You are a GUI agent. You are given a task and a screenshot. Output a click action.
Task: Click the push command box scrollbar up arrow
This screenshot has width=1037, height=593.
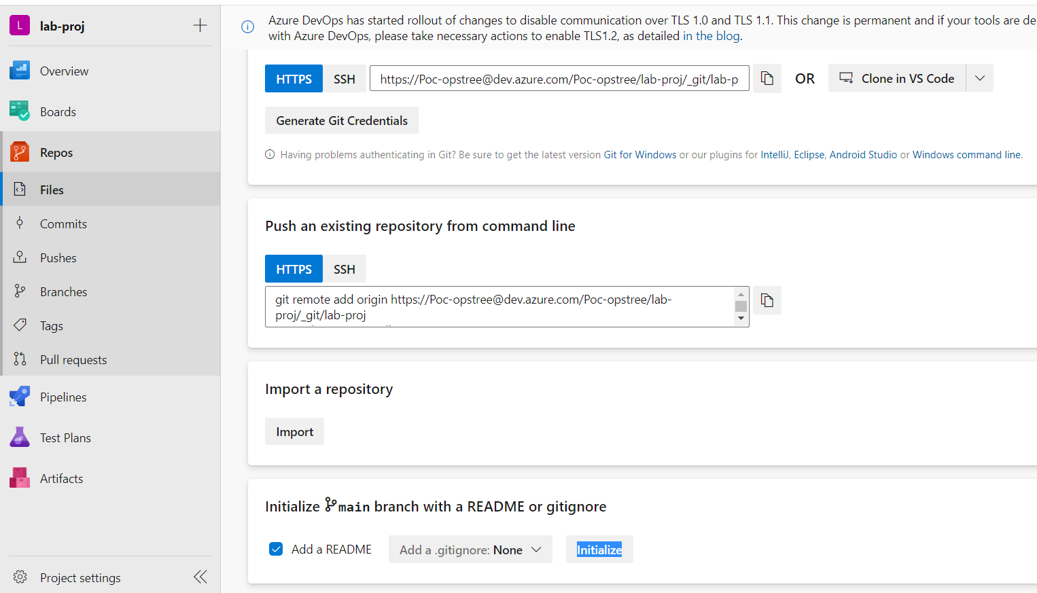coord(741,294)
